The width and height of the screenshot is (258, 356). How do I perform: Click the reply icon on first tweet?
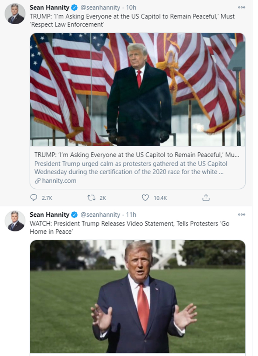[x=34, y=198]
